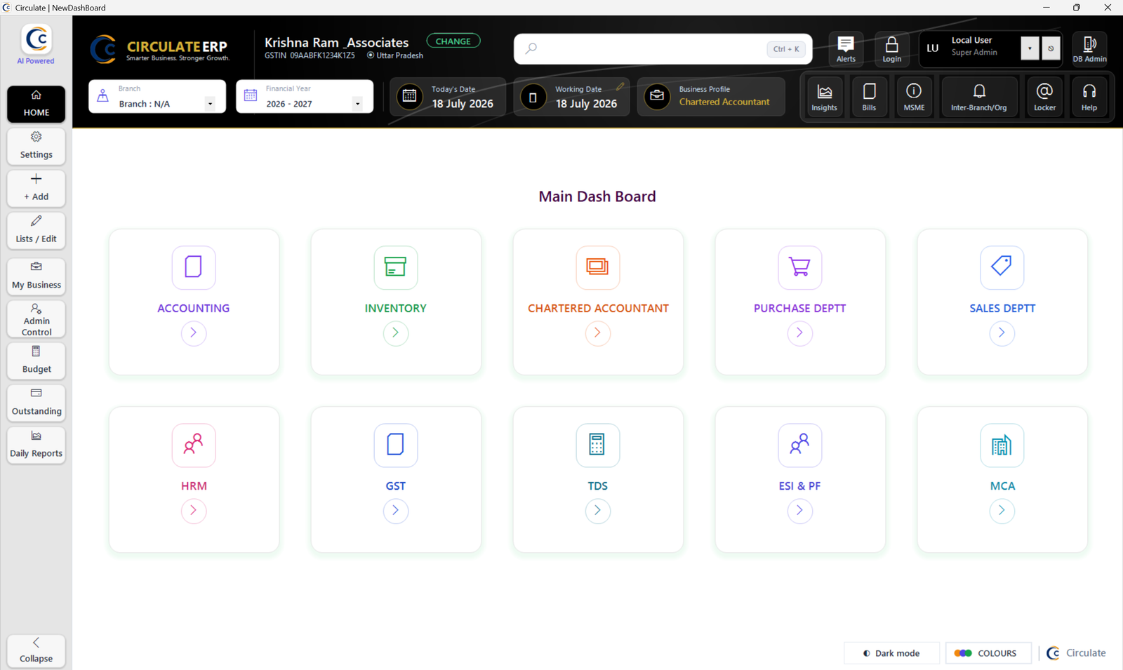
Task: Open Settings in the sidebar
Action: pos(36,146)
